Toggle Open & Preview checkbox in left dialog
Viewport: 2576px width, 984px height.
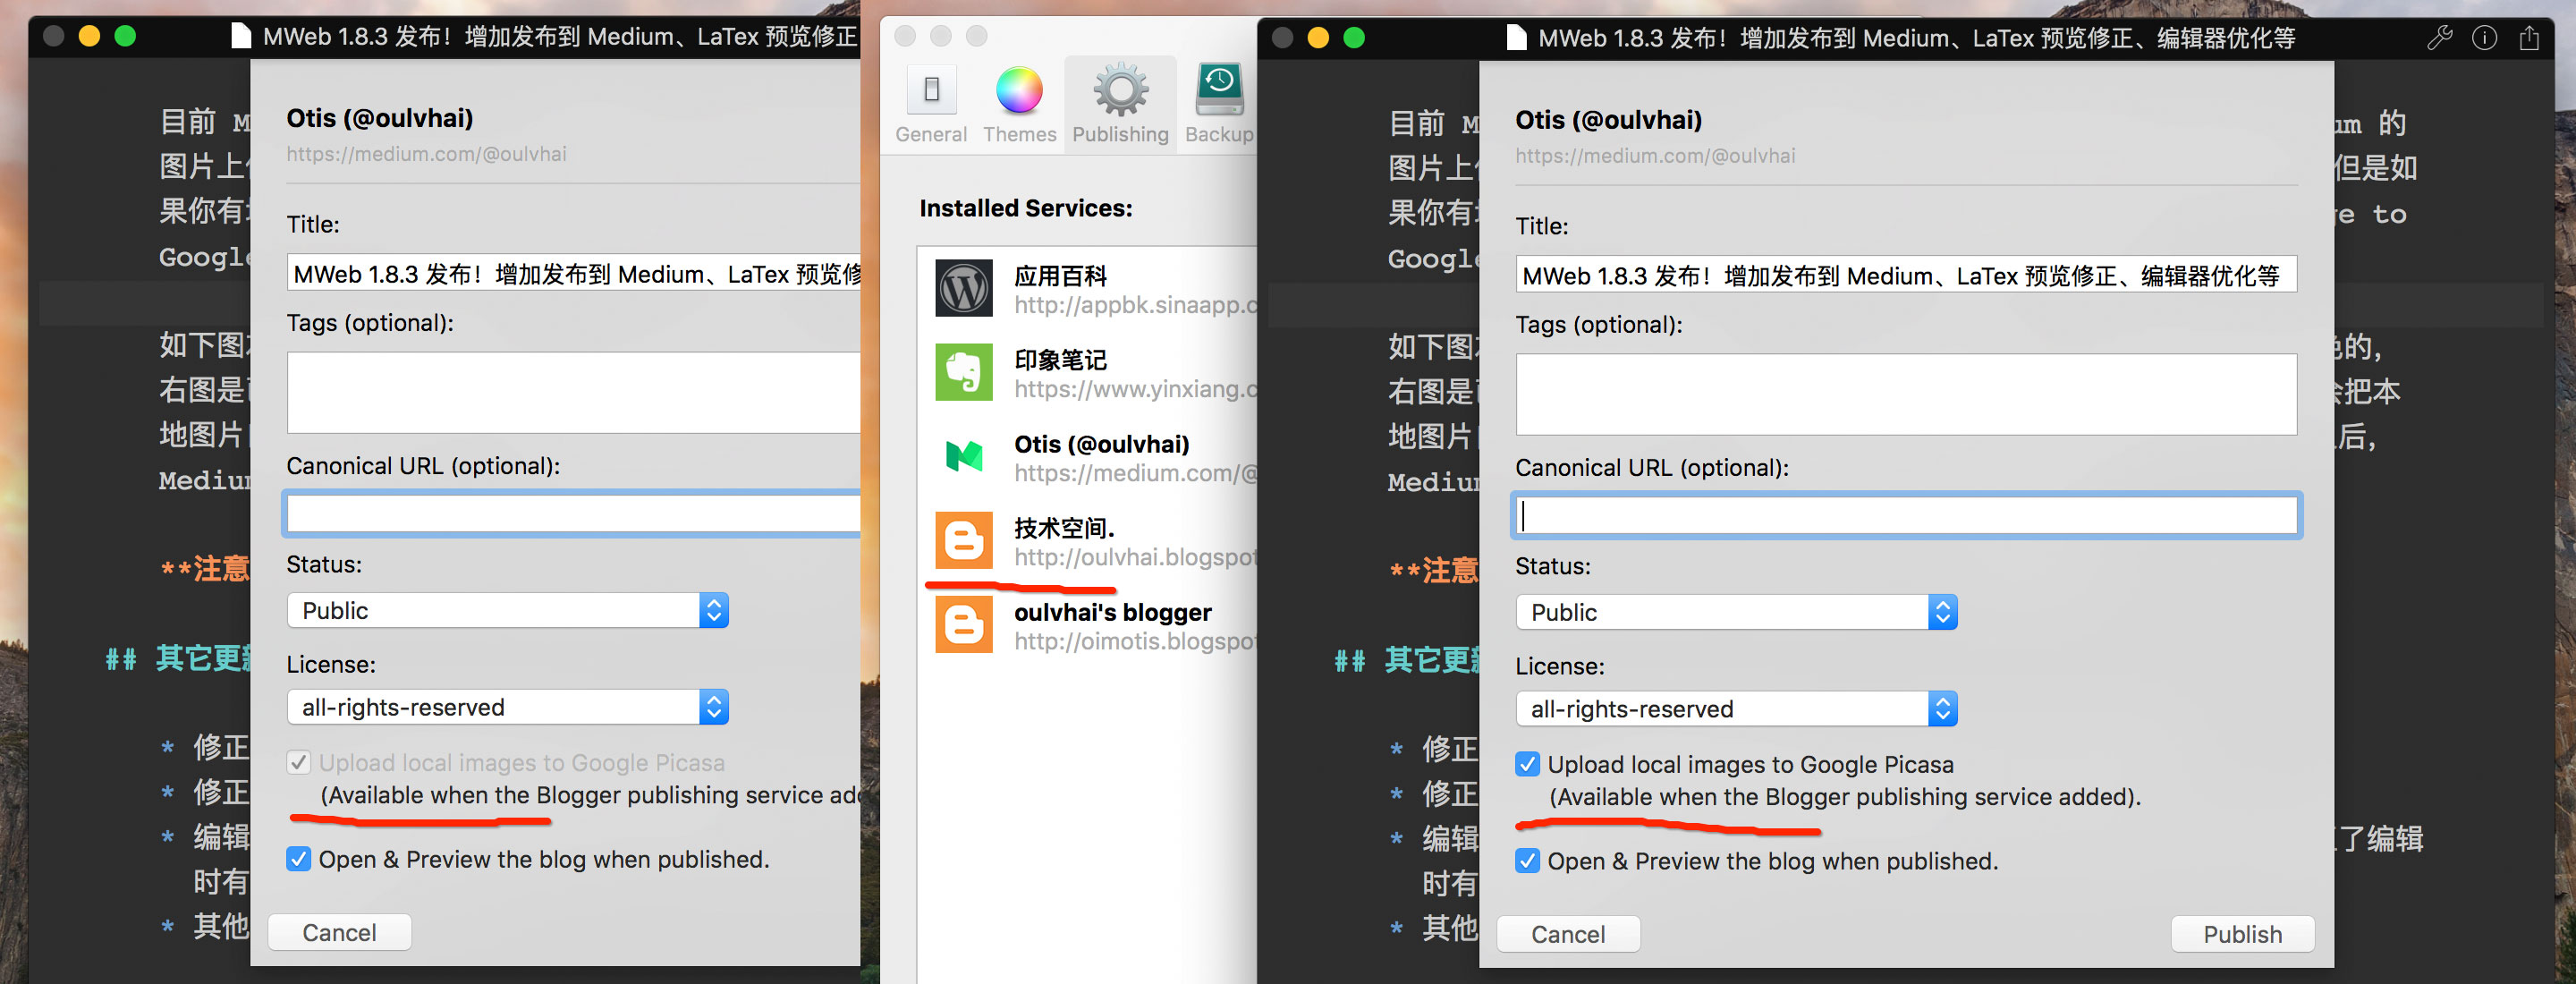tap(298, 859)
